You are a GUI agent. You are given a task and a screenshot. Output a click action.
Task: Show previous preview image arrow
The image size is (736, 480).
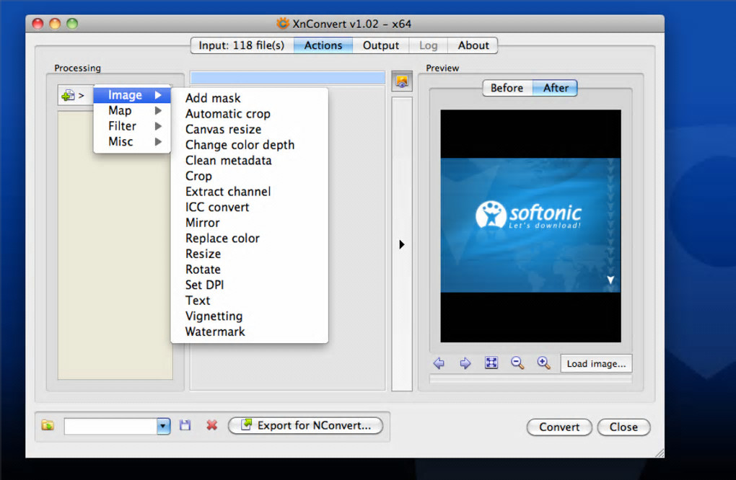click(439, 363)
